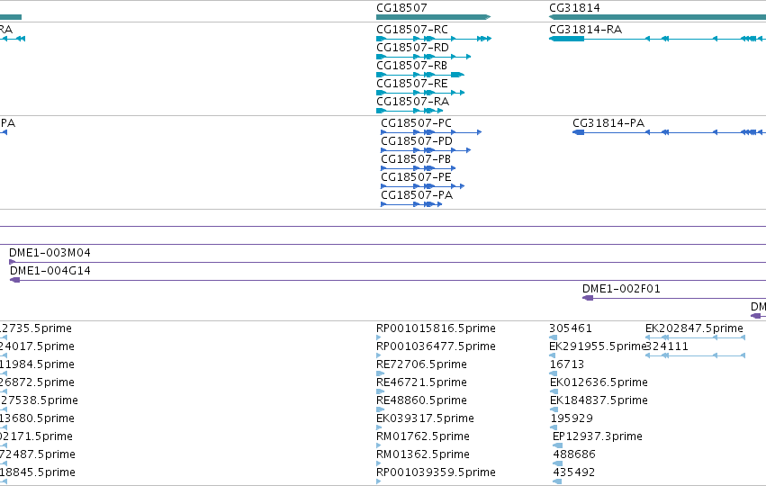The image size is (766, 486).
Task: Select the CG31814-RA transcript feature
Action: tap(658, 39)
